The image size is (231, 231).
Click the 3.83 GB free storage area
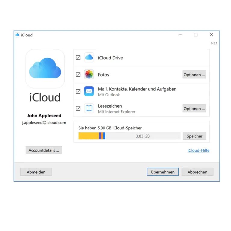[143, 136]
